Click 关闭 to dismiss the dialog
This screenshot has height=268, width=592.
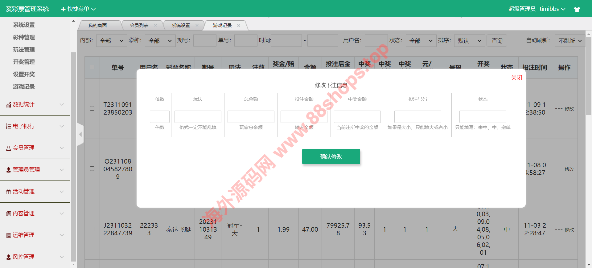click(x=516, y=78)
